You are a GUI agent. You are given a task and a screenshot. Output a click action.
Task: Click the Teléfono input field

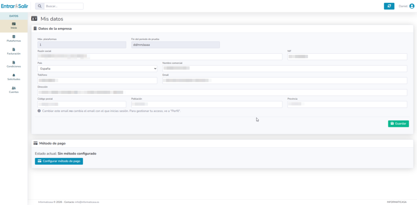[x=97, y=81]
